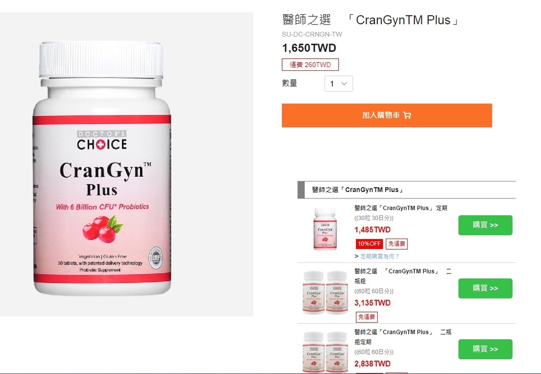Buy the CranGynTM Plus 二瓶组 two-bottle set

pyautogui.click(x=485, y=288)
